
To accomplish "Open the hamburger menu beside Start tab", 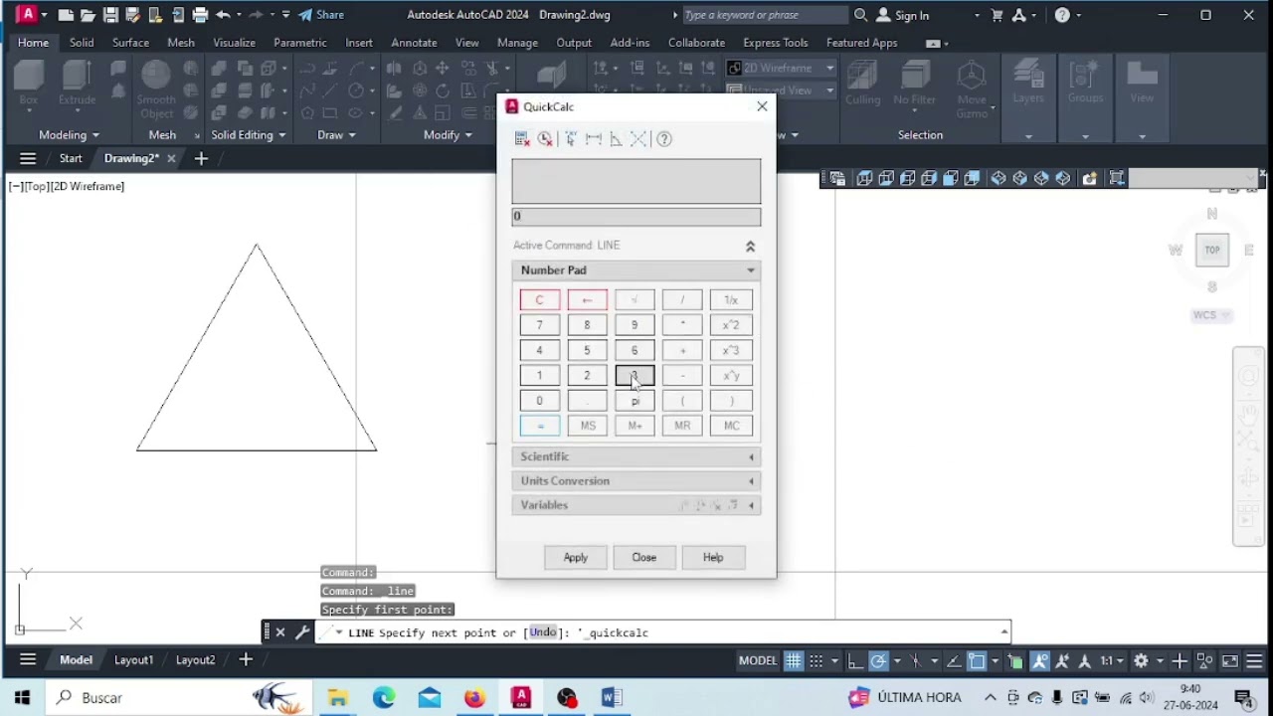I will (28, 158).
